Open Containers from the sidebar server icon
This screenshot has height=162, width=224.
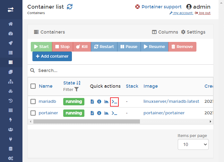11,62
